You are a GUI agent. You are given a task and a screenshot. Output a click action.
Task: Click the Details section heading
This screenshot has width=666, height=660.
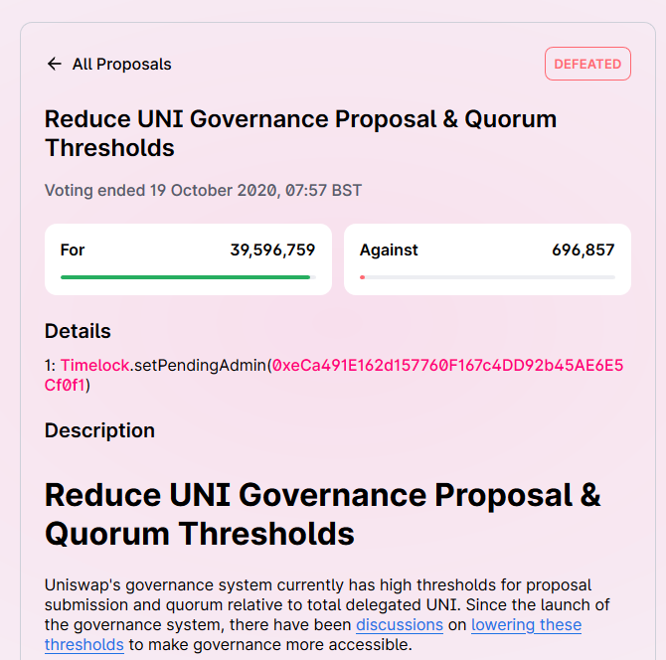[78, 331]
